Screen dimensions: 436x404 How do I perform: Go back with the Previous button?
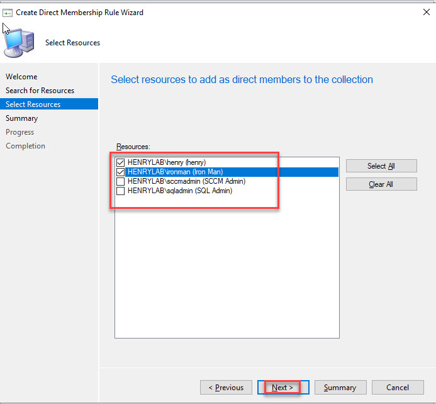pos(226,388)
